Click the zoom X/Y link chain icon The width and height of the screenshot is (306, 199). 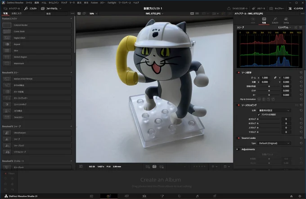275,78
